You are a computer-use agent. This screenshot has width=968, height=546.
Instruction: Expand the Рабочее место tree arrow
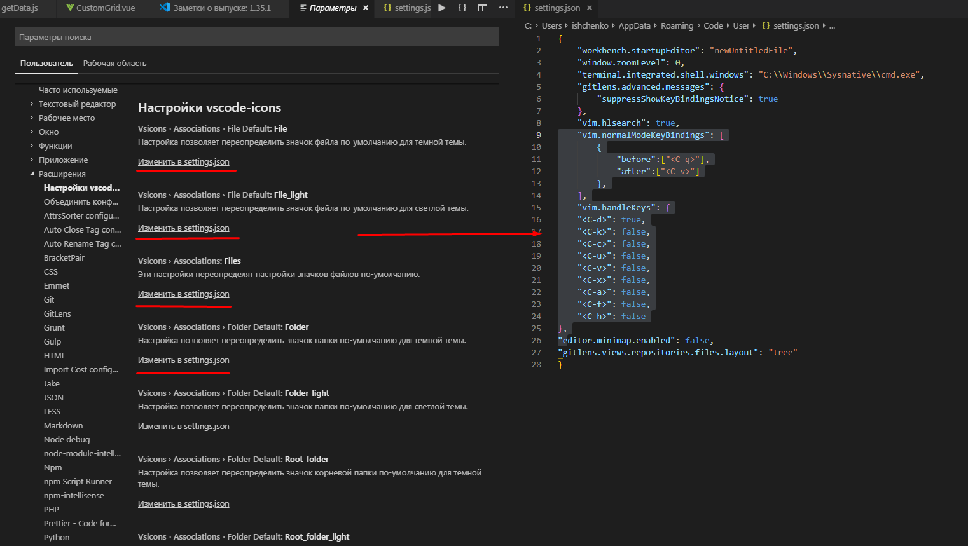point(32,118)
